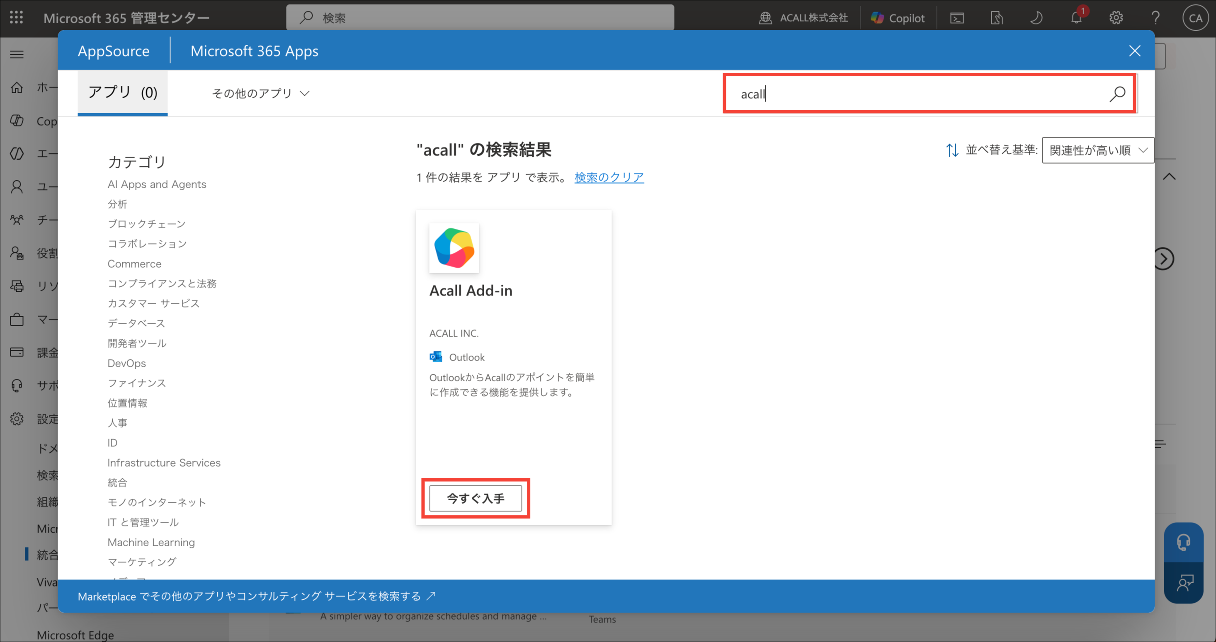Image resolution: width=1216 pixels, height=642 pixels.
Task: Collapse the section with the up chevron behind the dialog
Action: [x=1169, y=177]
